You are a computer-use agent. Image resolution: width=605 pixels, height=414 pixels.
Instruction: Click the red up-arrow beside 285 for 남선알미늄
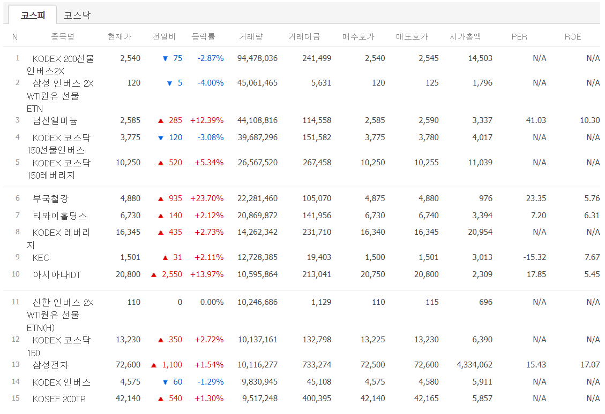161,121
